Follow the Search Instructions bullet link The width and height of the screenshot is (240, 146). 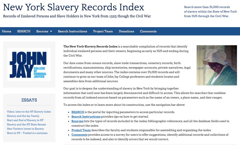(x=86, y=117)
